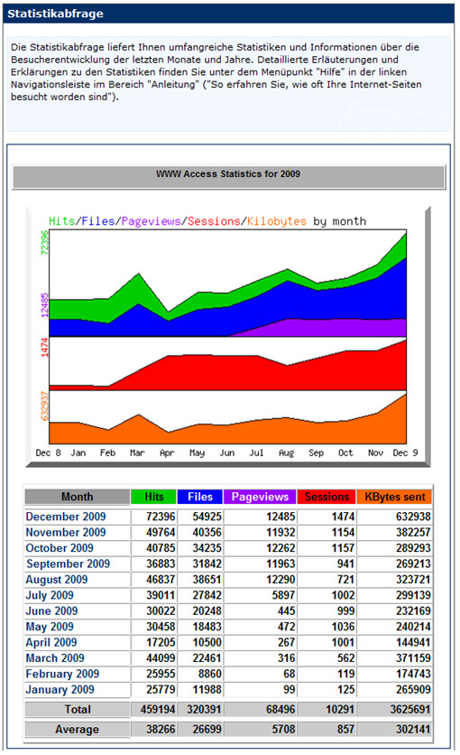Click the red Sessions column header

pos(327,497)
